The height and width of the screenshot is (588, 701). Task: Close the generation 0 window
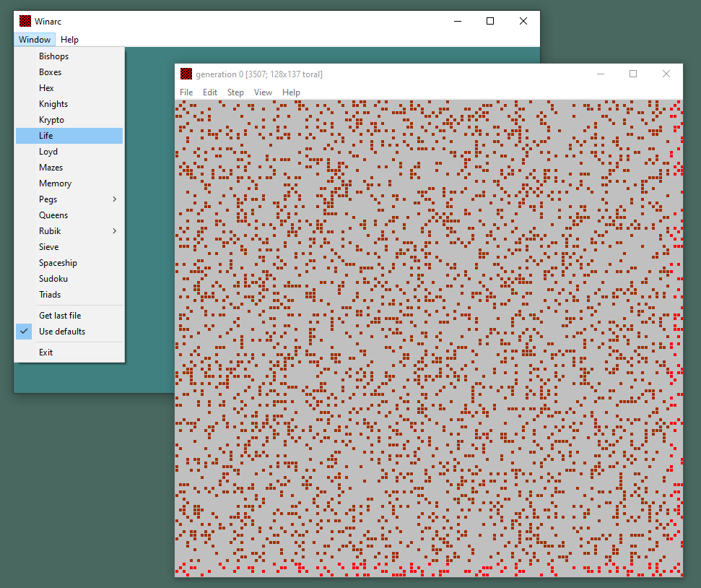[666, 74]
